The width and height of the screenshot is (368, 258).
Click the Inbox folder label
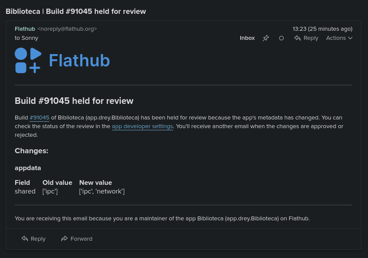pyautogui.click(x=247, y=38)
